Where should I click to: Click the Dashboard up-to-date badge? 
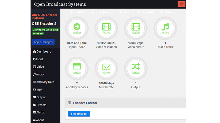click(x=45, y=30)
